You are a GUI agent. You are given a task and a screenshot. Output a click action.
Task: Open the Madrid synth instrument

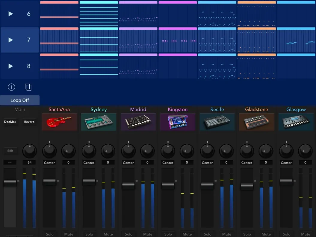pos(138,122)
